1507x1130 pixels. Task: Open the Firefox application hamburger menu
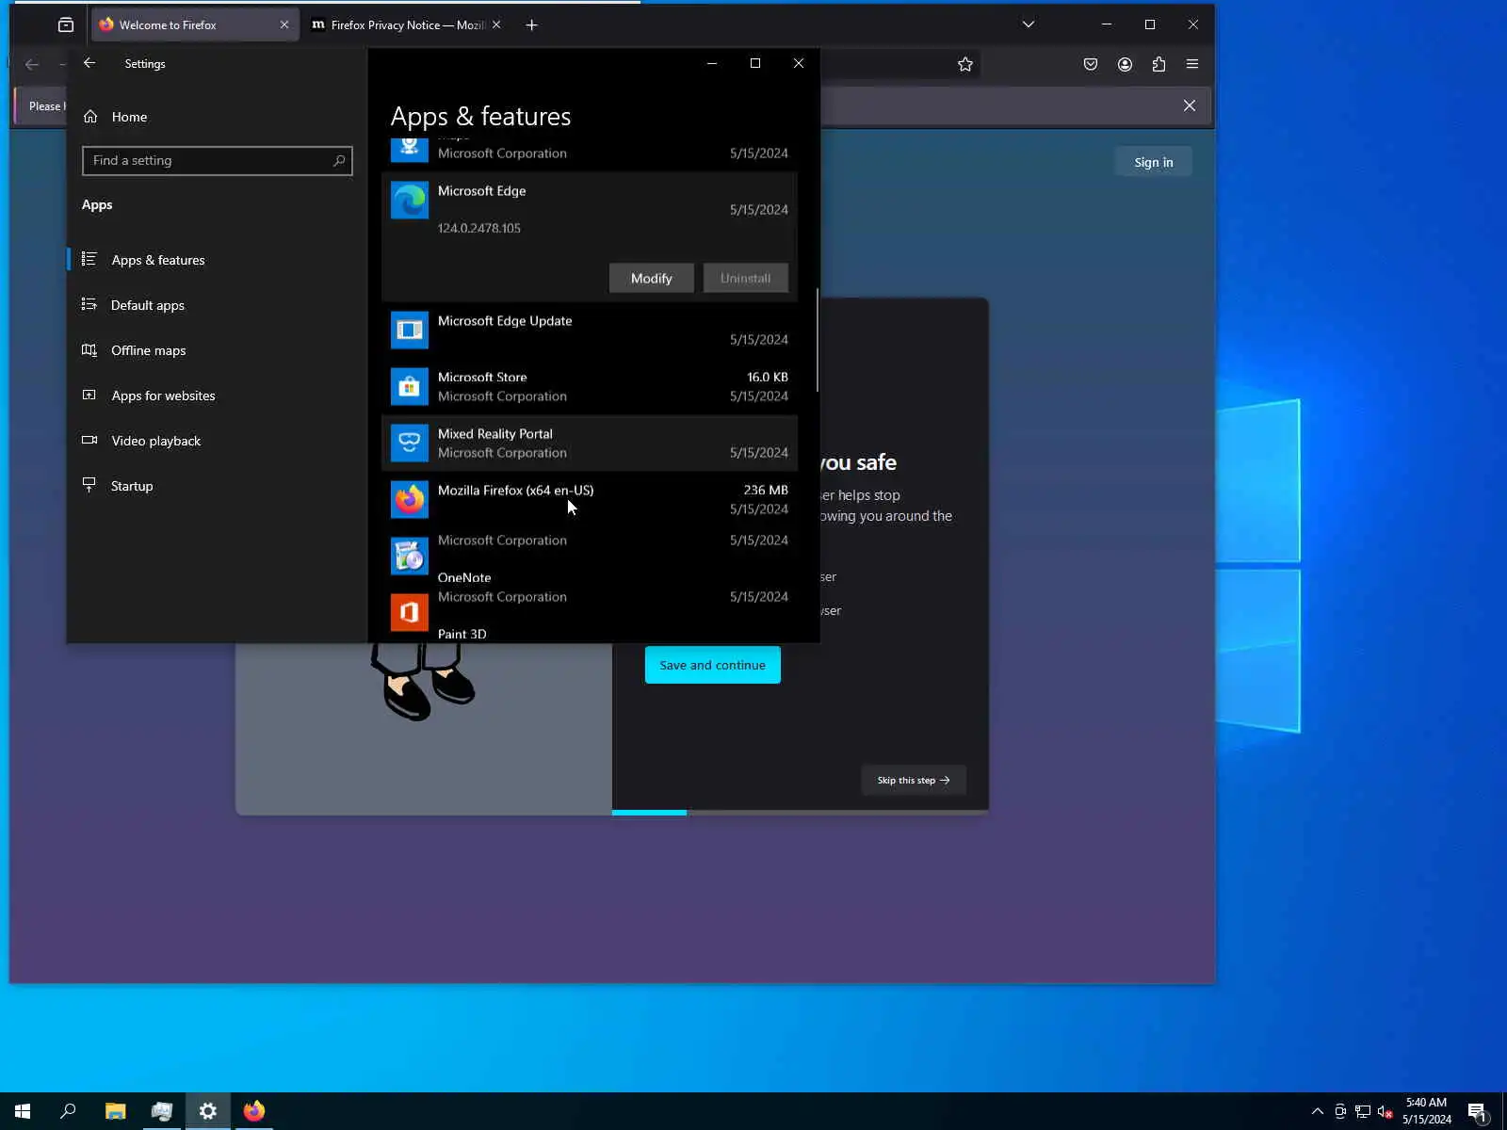(x=1192, y=64)
